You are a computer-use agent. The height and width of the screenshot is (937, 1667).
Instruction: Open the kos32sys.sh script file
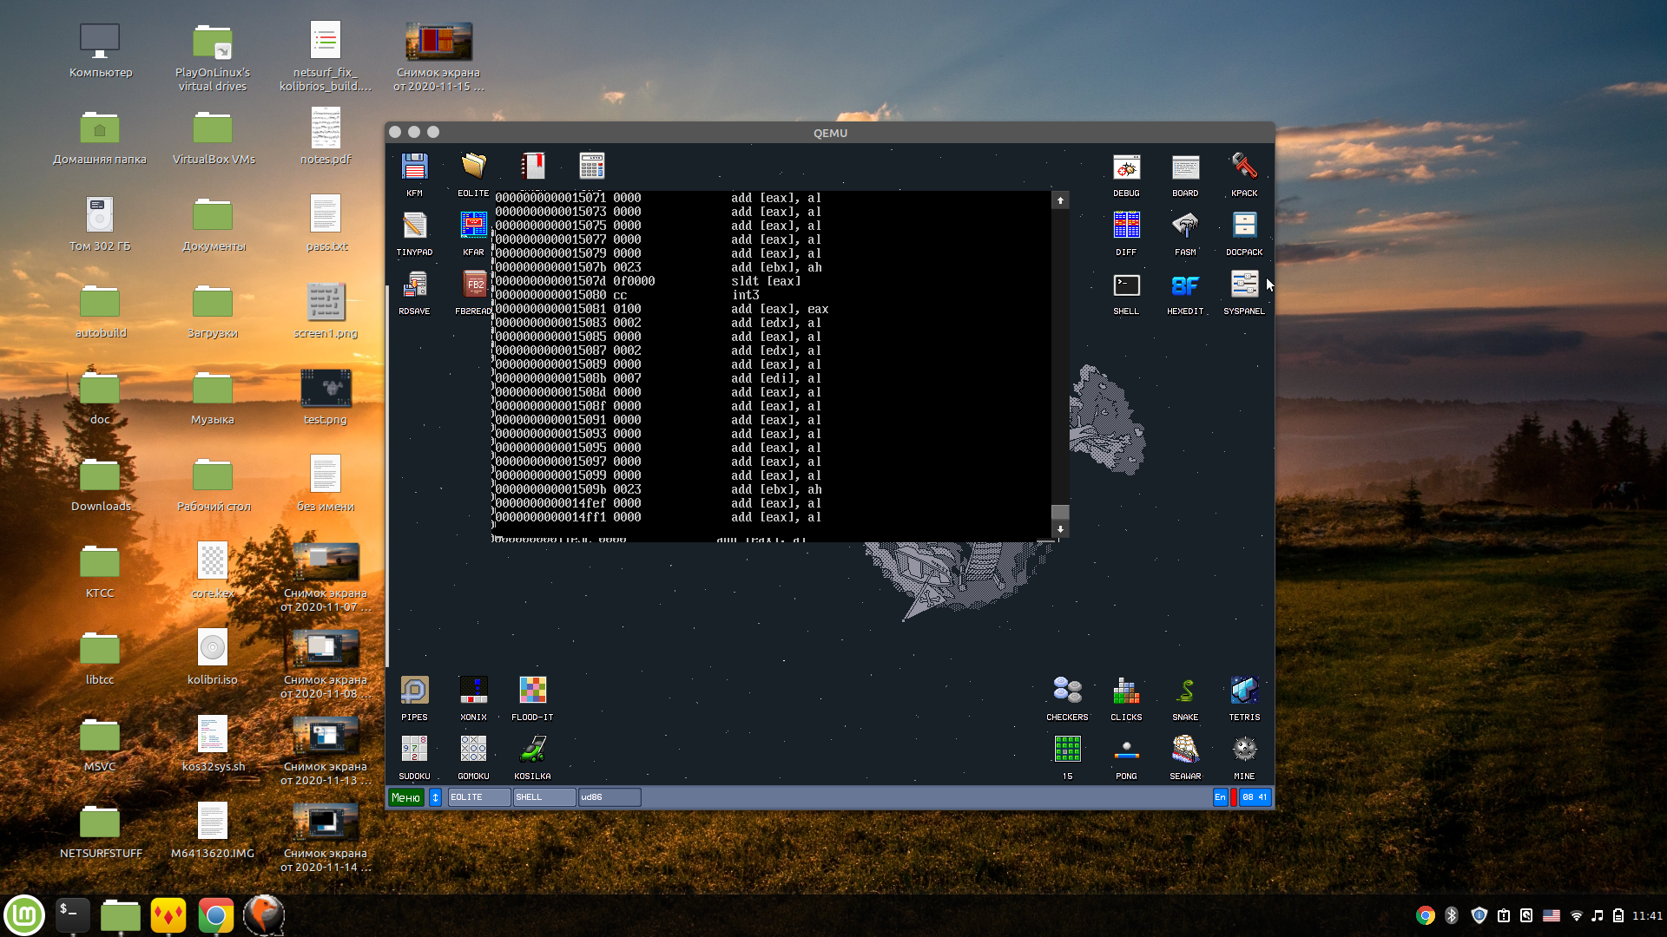pos(213,744)
